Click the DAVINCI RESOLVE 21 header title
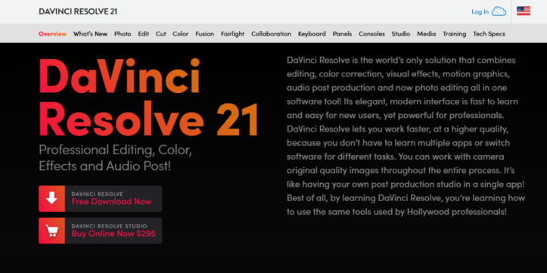 (x=78, y=11)
